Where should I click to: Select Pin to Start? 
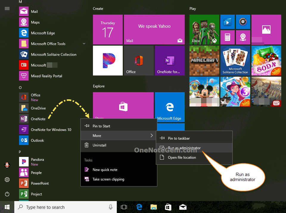(x=119, y=126)
